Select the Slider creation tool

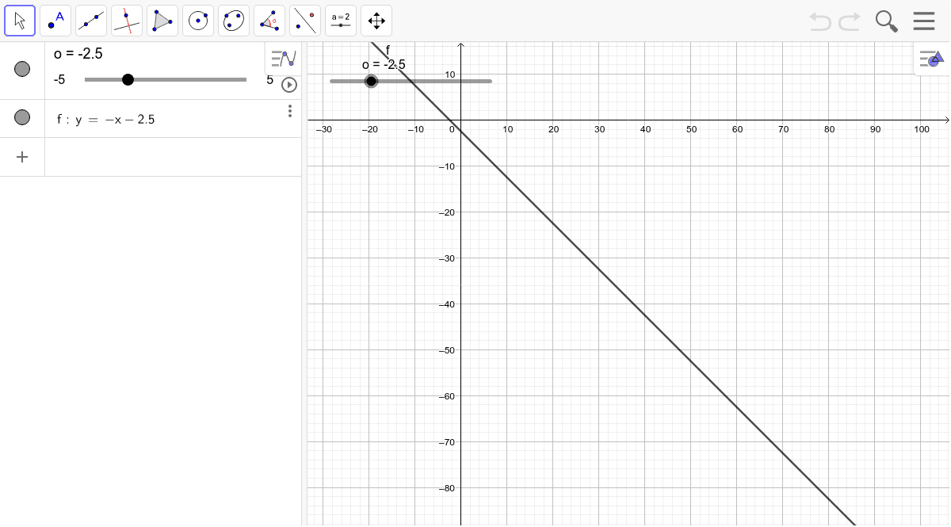(x=340, y=21)
